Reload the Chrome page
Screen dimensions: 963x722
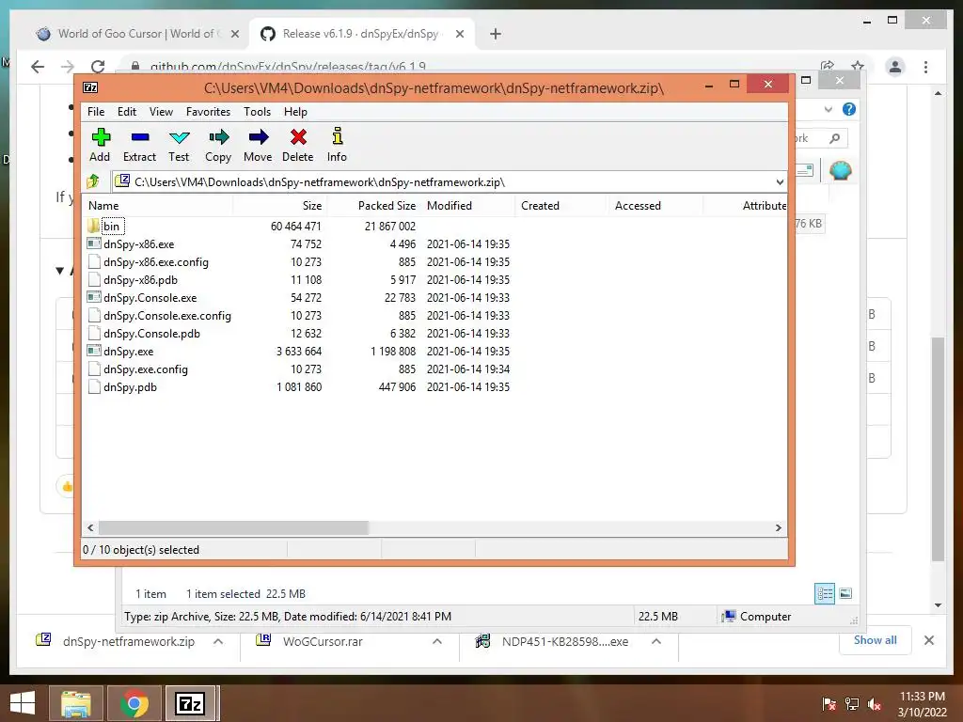coord(98,67)
